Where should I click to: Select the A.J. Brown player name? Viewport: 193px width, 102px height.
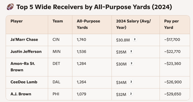[21, 94]
